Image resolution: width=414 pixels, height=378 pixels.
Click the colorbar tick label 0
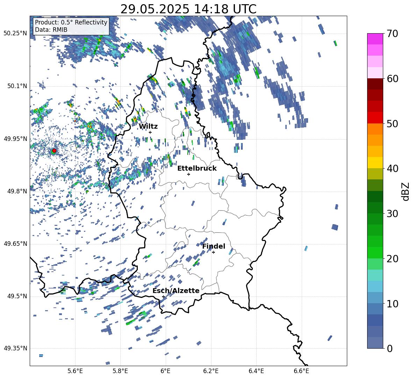tap(390, 348)
